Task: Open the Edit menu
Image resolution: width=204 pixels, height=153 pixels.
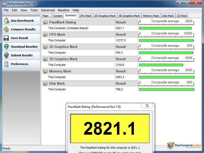Action: [15, 10]
